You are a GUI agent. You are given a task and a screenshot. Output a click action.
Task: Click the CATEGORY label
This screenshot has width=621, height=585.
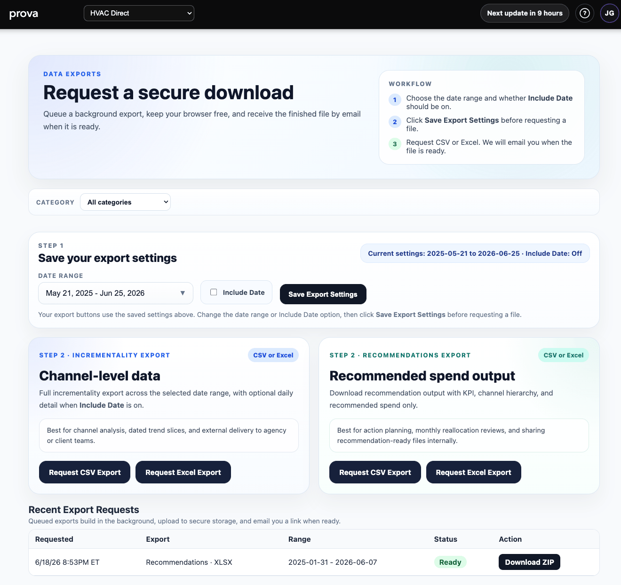[55, 202]
